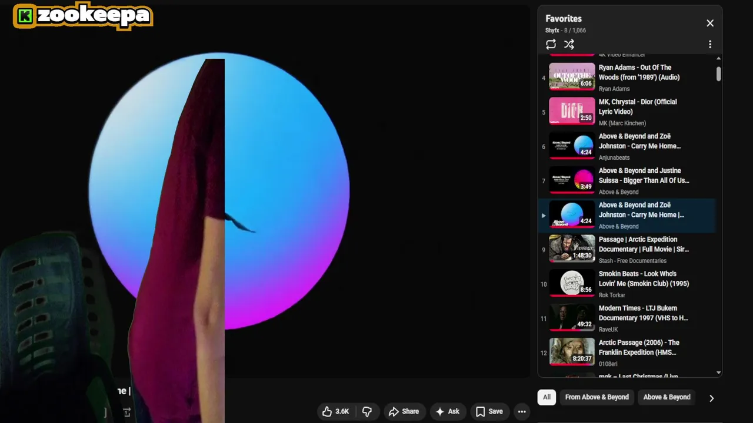Open more actions ellipsis below video
Image resolution: width=753 pixels, height=423 pixels.
(522, 411)
